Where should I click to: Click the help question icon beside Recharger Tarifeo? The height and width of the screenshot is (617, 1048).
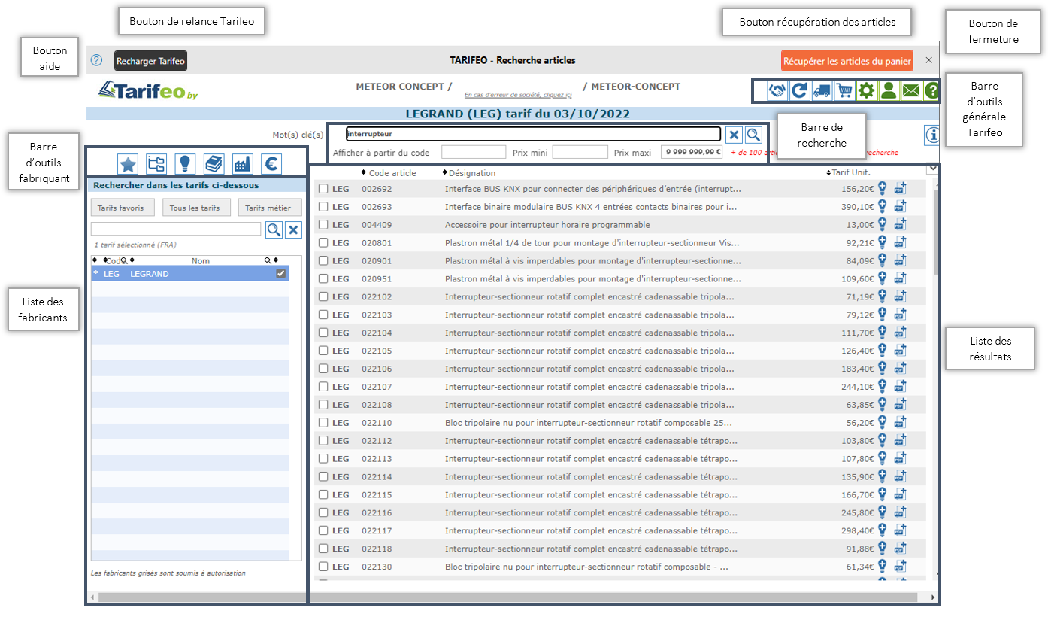(x=97, y=60)
